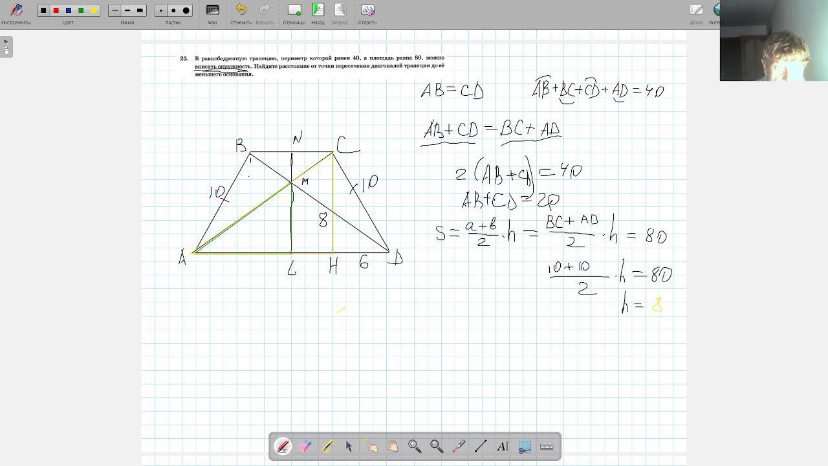Screen dimensions: 828x466
Task: Pick the black pen color
Action: pyautogui.click(x=43, y=10)
